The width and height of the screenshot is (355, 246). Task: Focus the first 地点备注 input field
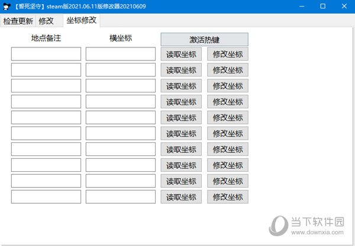46,54
